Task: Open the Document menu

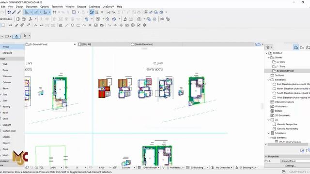Action: tap(31, 7)
